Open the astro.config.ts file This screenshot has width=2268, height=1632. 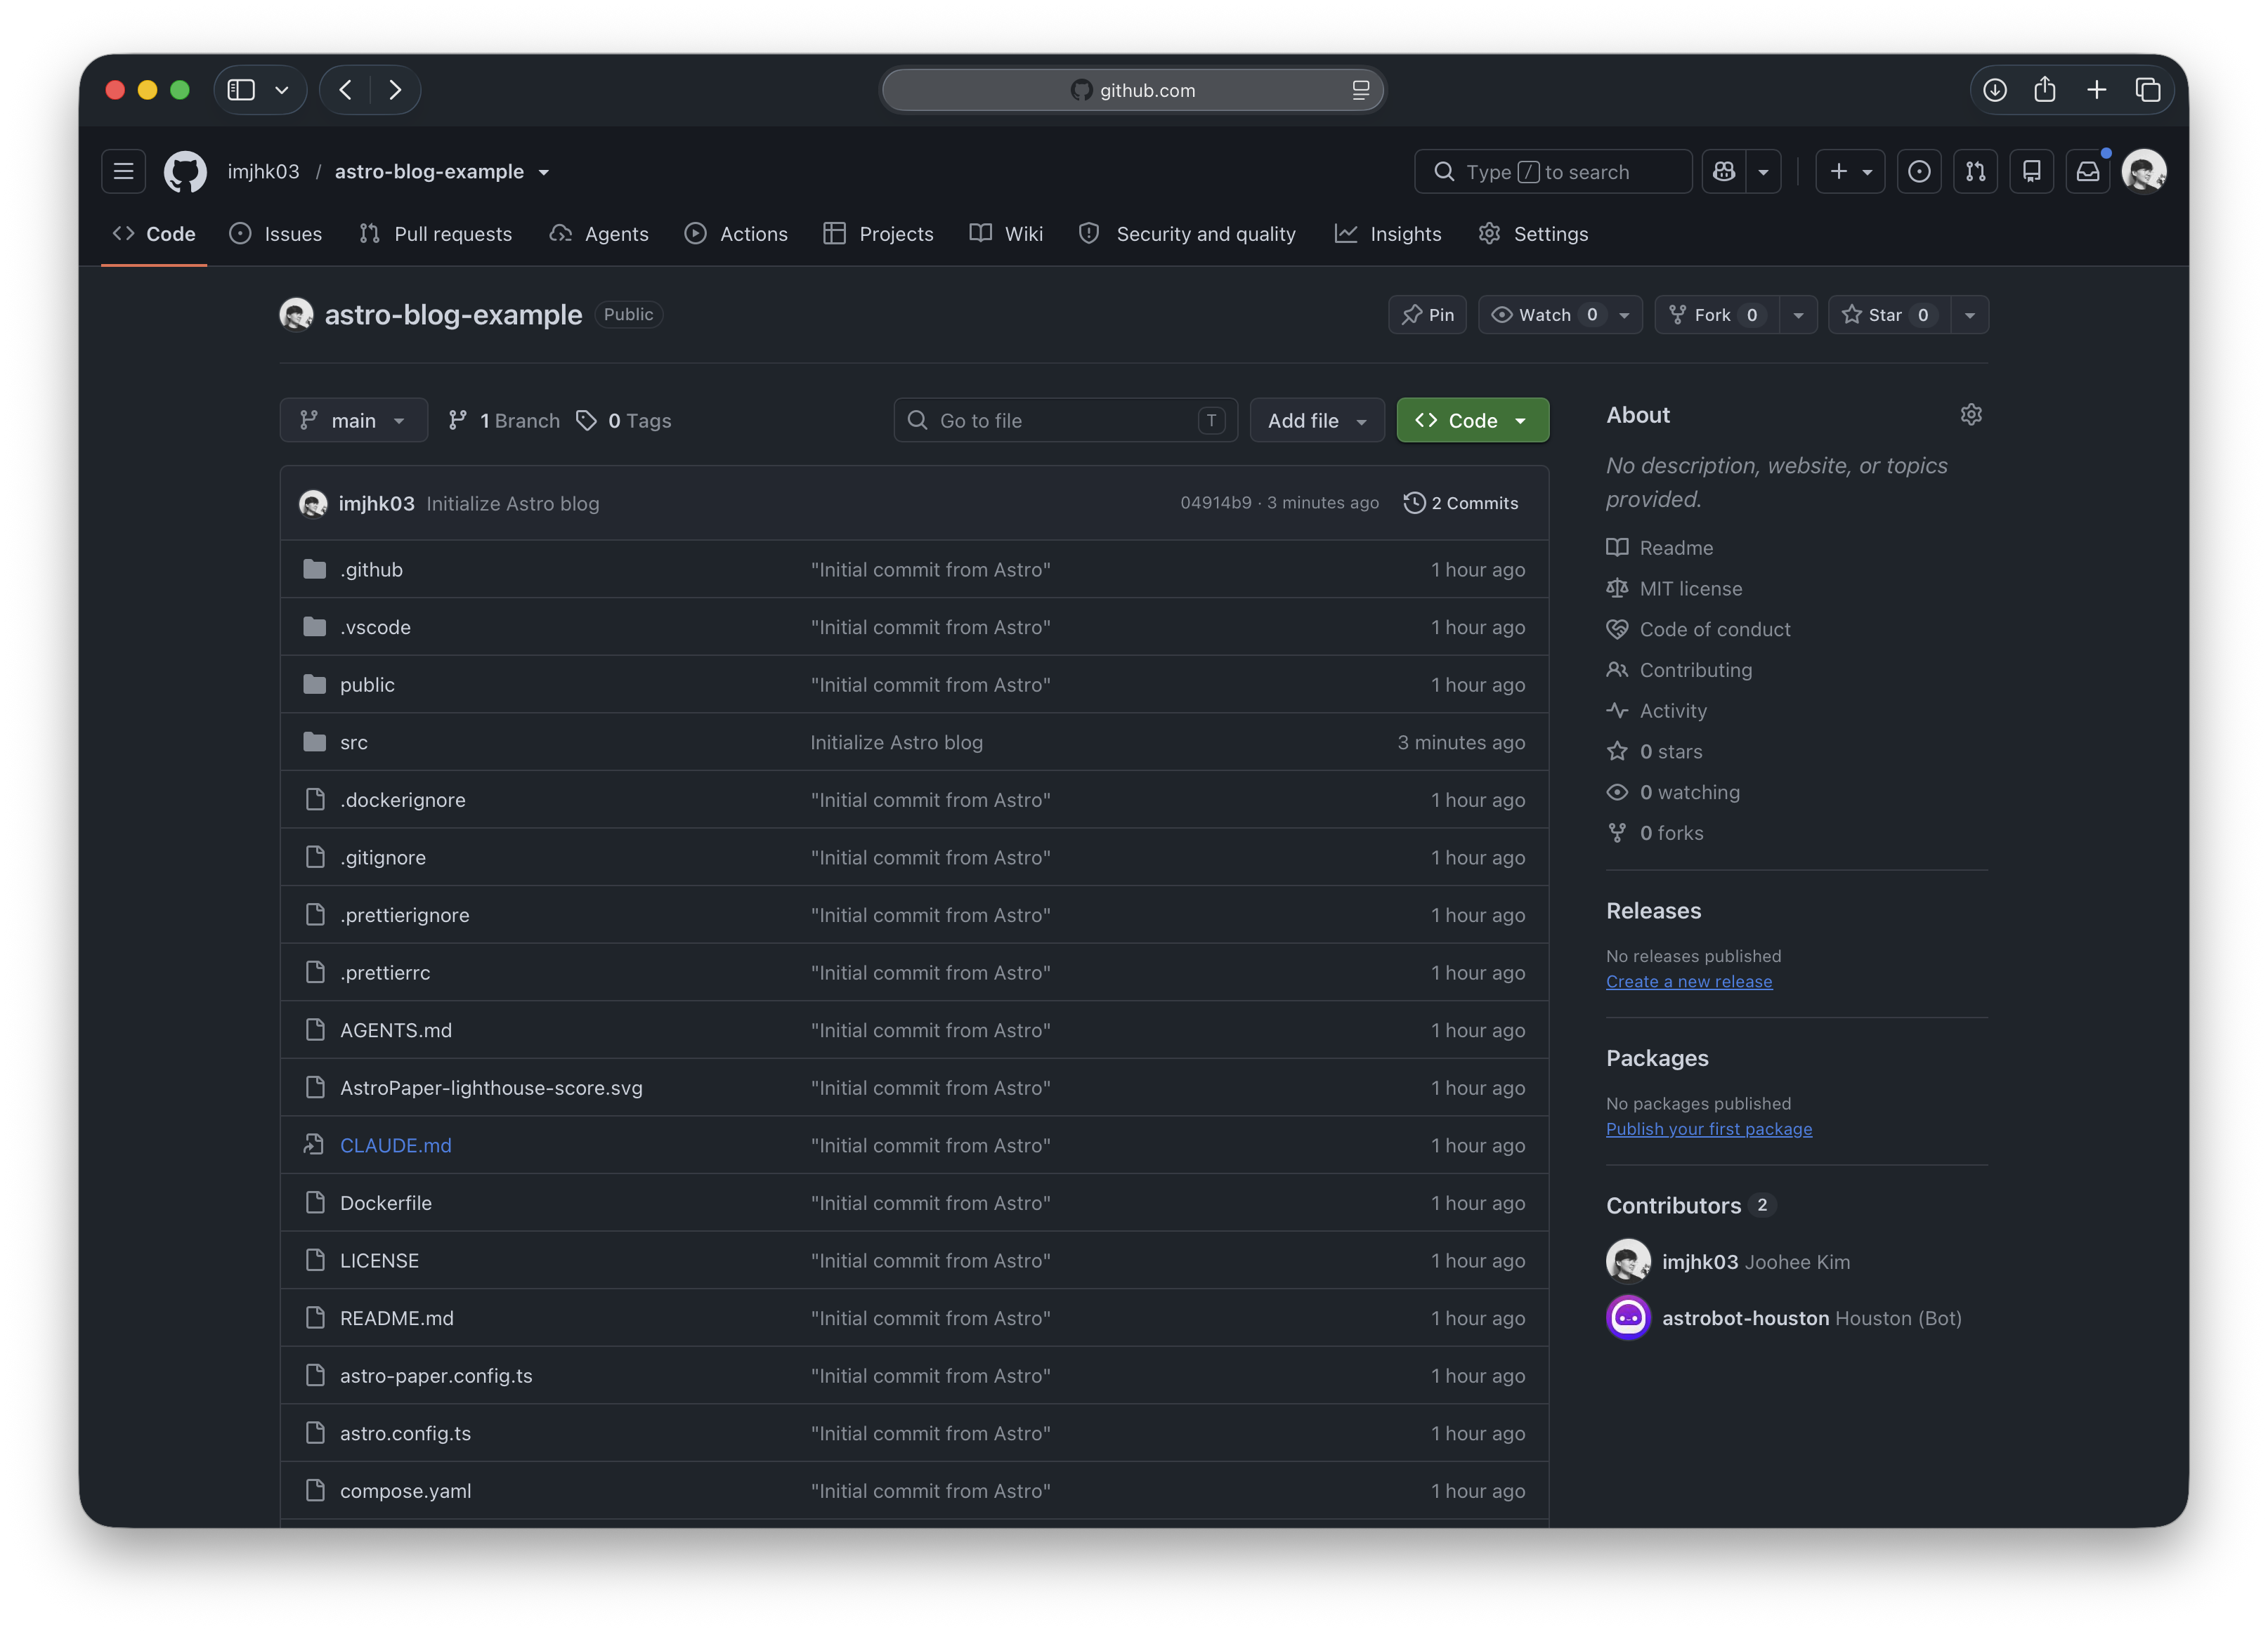[x=405, y=1433]
